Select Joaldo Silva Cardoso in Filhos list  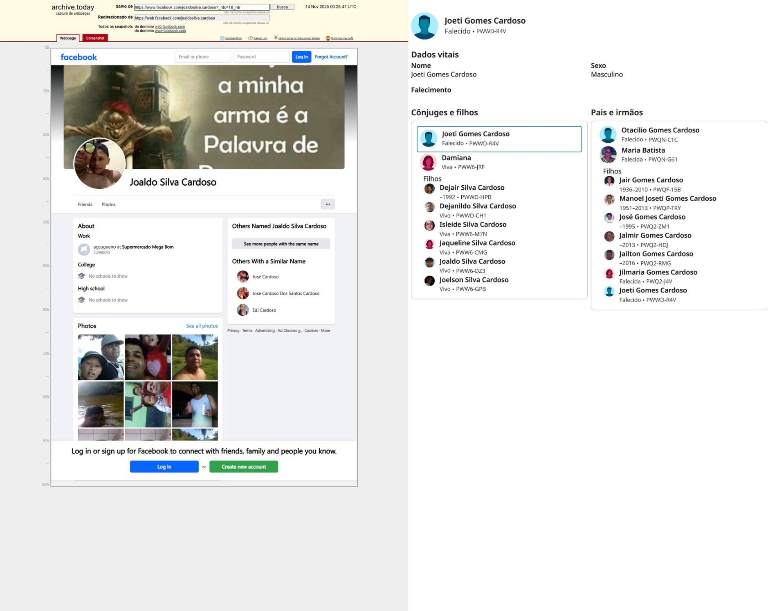pos(472,261)
